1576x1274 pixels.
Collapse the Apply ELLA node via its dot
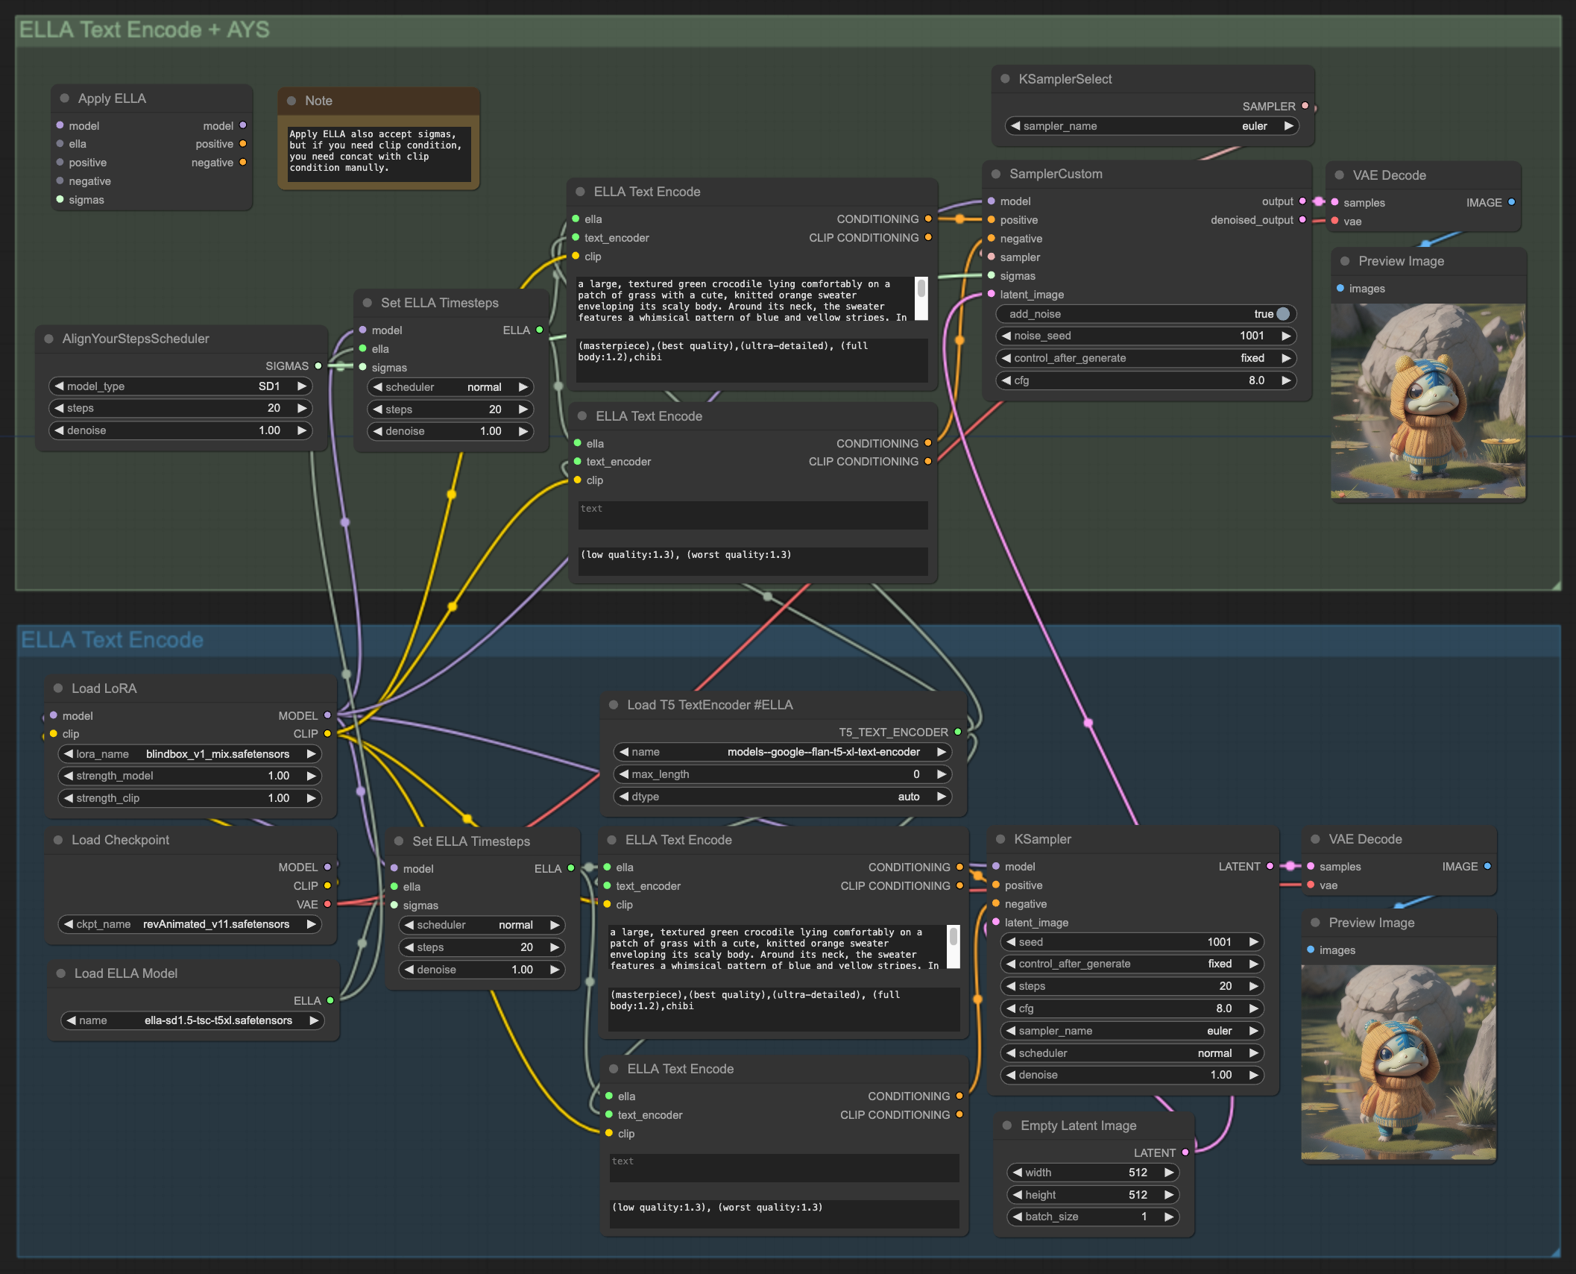coord(65,98)
